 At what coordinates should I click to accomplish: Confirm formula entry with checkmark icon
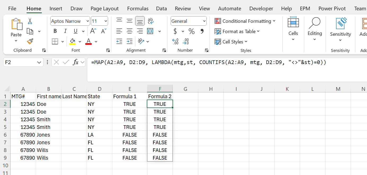(66, 62)
